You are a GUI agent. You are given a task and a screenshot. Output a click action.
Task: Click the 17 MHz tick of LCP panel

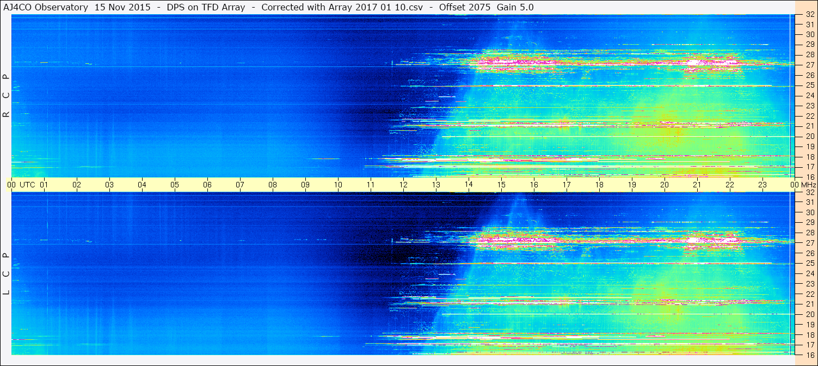point(809,345)
